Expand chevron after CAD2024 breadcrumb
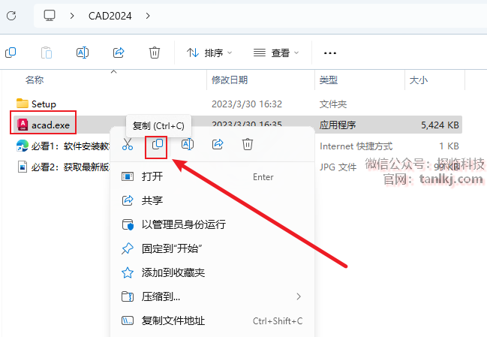The height and width of the screenshot is (337, 487). click(148, 16)
